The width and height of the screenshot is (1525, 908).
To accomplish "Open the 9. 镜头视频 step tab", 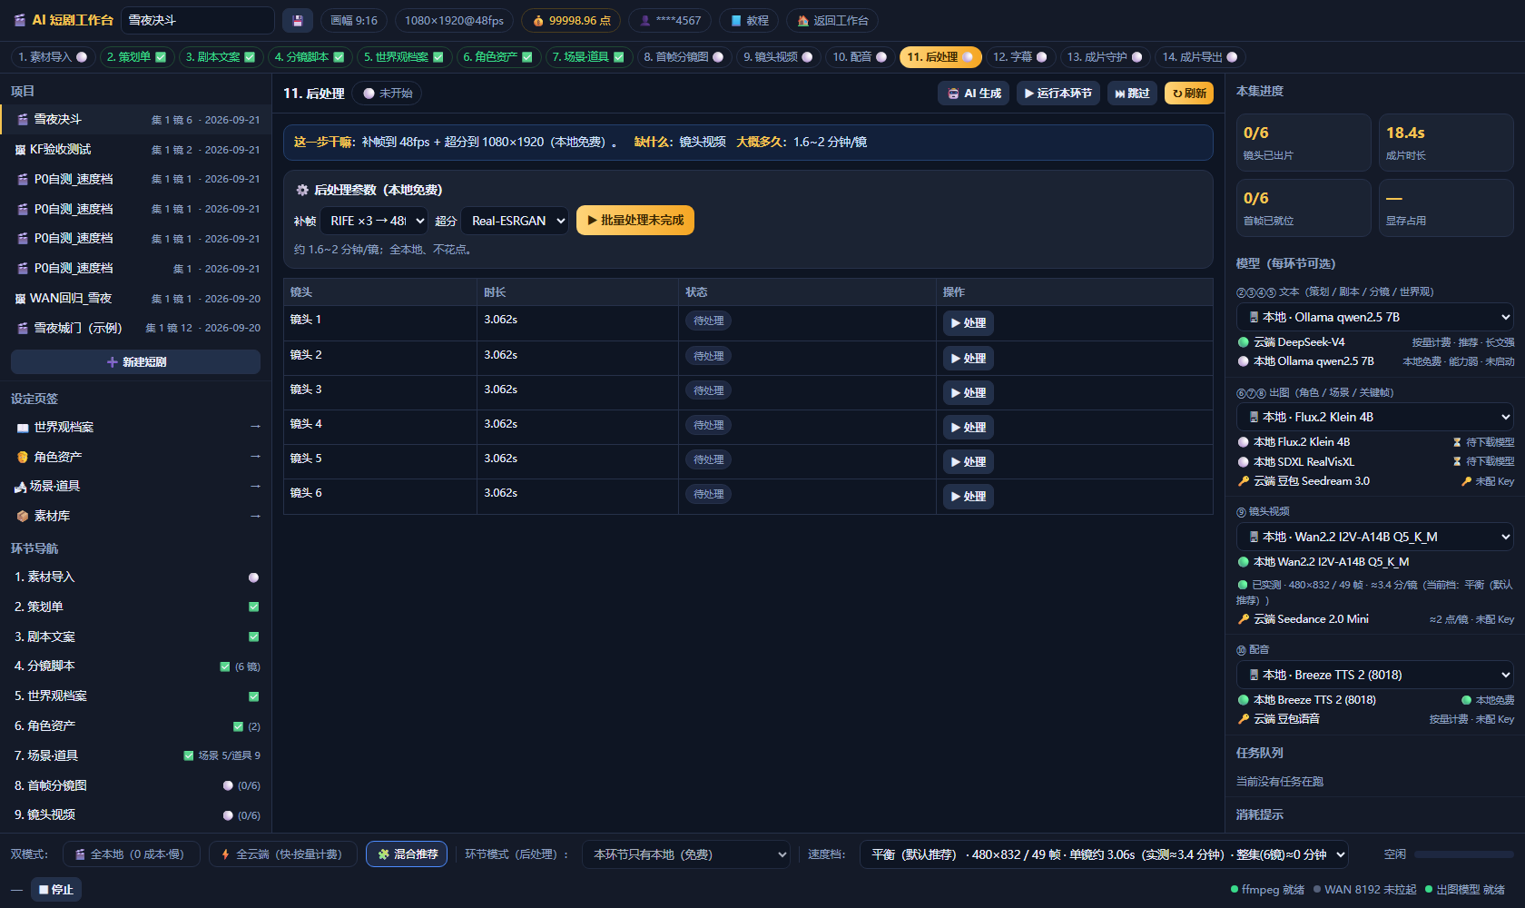I will (778, 57).
